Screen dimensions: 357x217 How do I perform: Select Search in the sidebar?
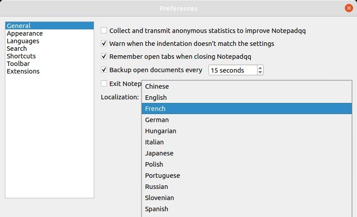(x=17, y=49)
